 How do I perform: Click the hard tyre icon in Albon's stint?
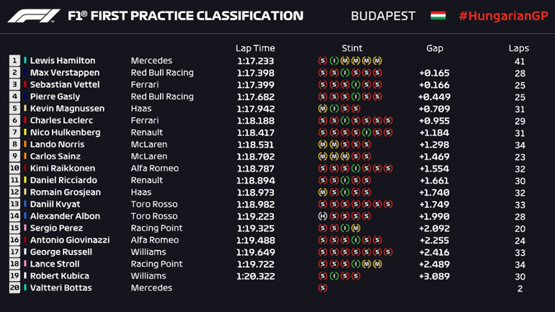[x=322, y=216]
